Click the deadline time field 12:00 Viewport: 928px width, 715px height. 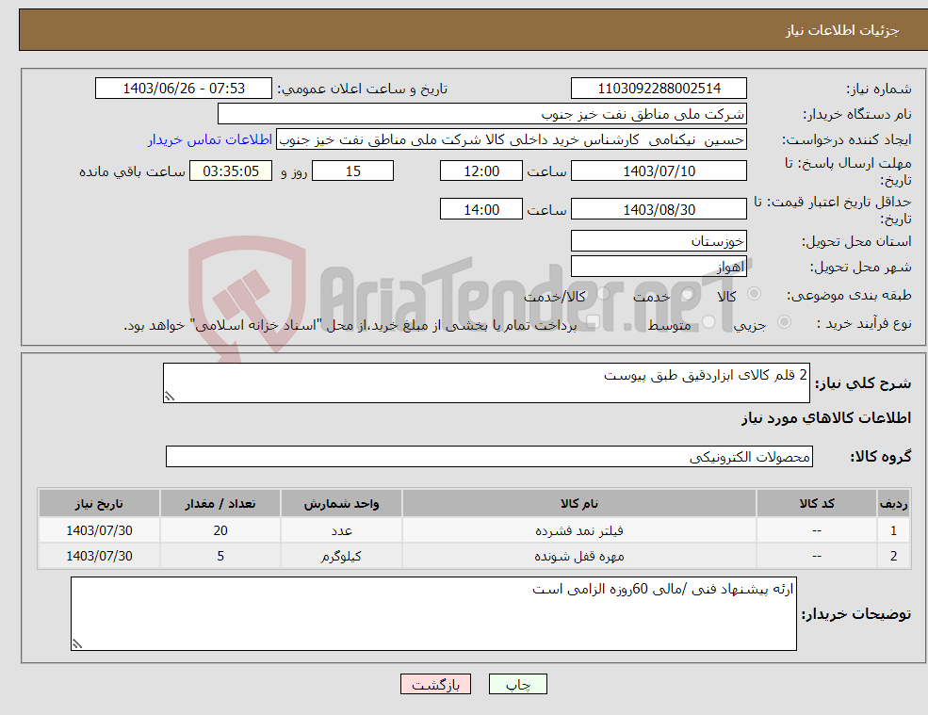[x=481, y=171]
